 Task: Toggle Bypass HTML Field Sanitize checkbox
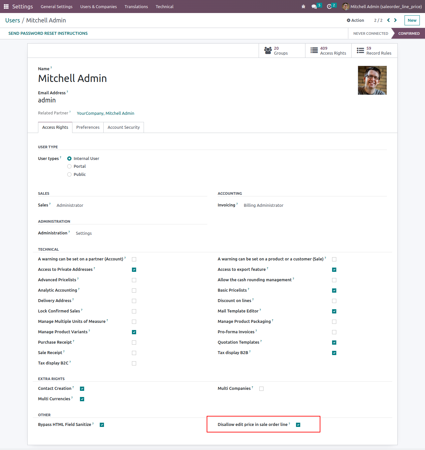click(102, 425)
